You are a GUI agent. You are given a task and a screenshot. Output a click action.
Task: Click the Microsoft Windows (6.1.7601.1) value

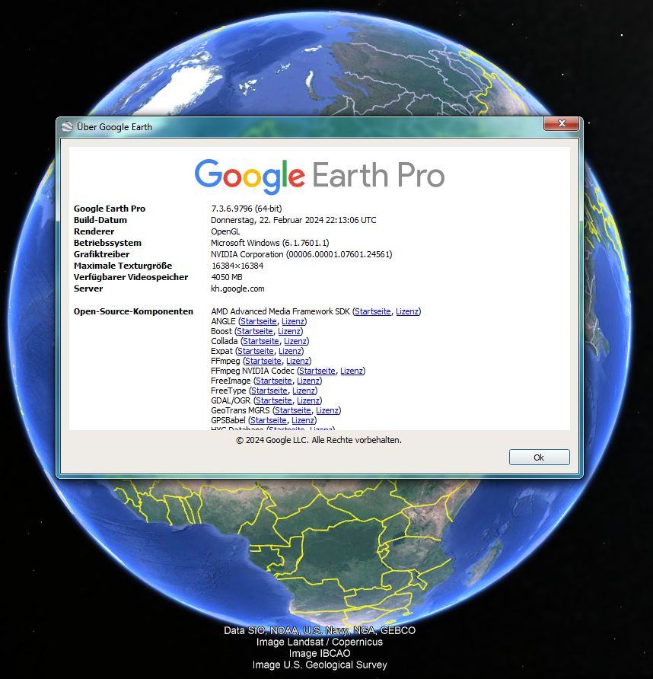coord(269,243)
